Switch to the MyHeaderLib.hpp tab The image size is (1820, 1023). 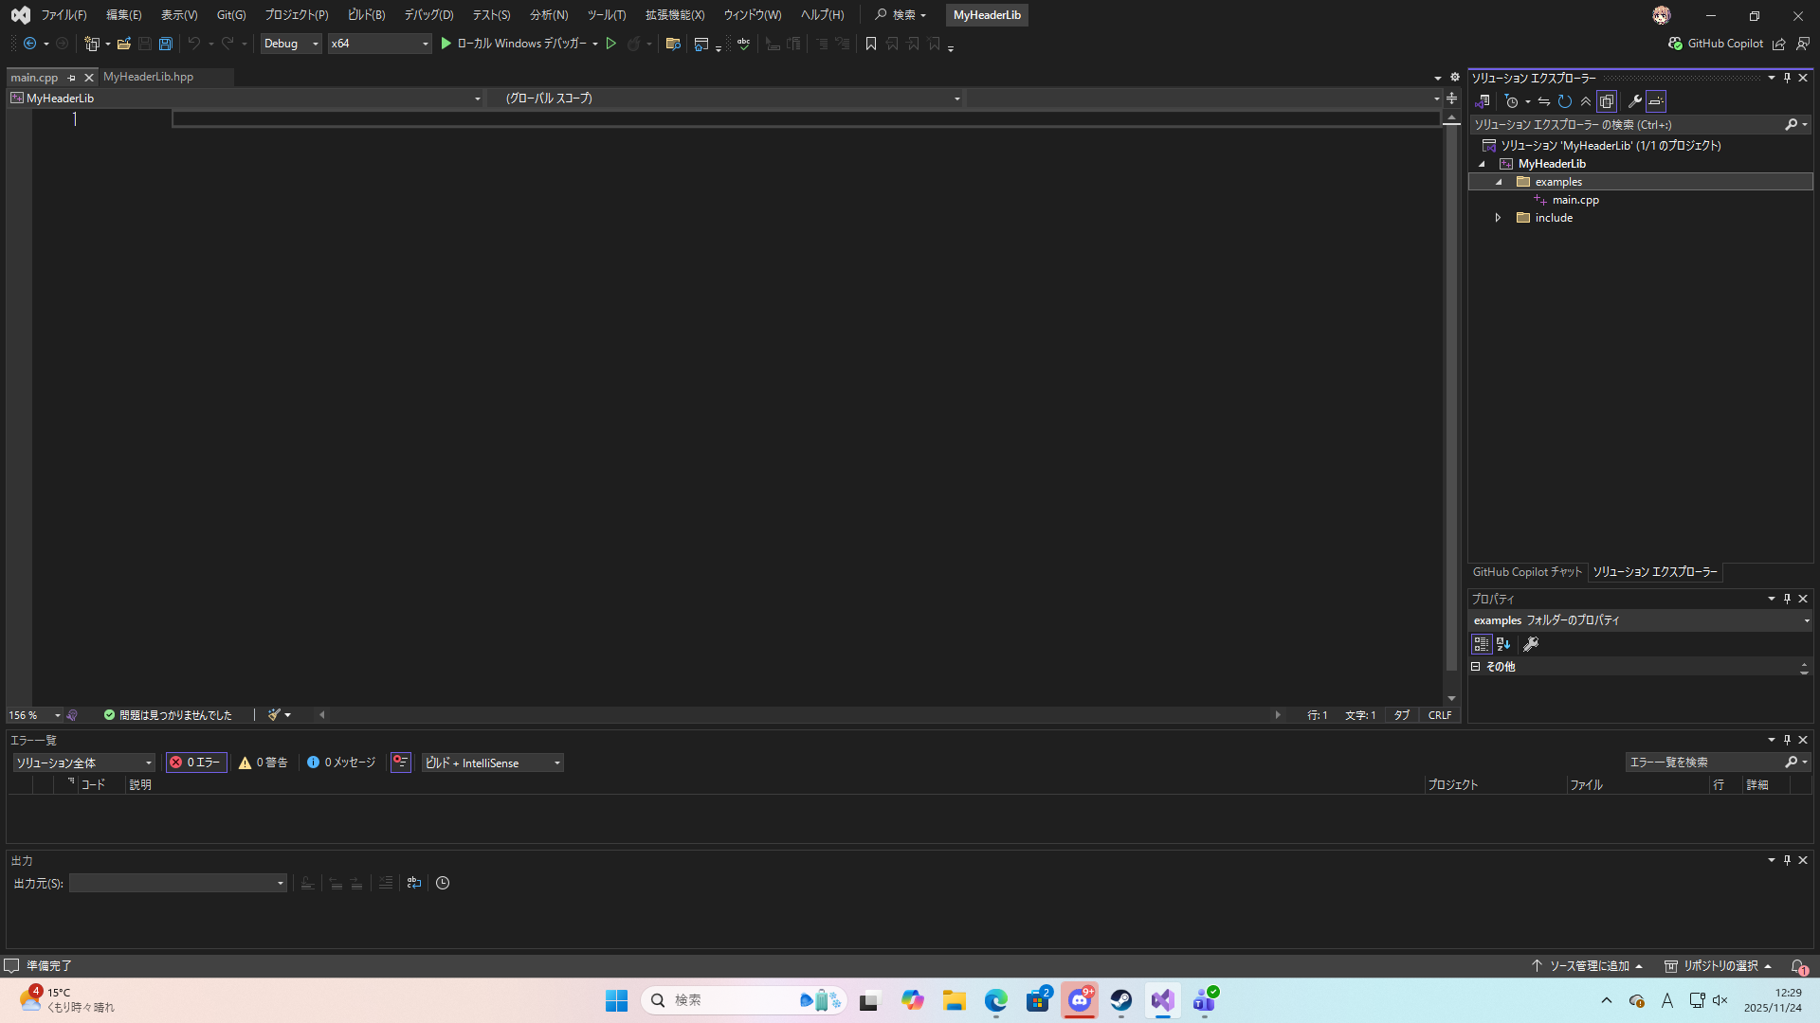click(x=149, y=77)
